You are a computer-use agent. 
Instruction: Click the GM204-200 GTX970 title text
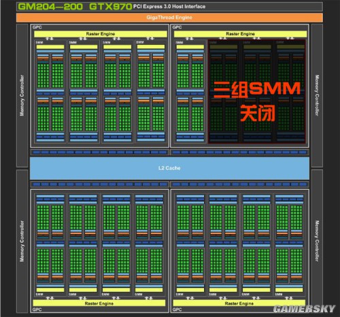pyautogui.click(x=75, y=6)
